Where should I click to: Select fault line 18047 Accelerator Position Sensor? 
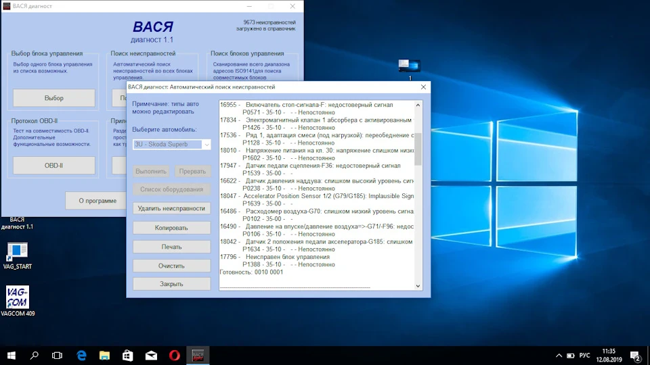tap(317, 196)
